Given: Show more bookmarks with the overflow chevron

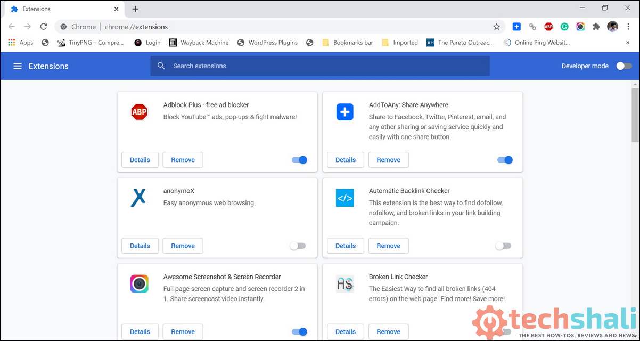Looking at the screenshot, I should (628, 43).
